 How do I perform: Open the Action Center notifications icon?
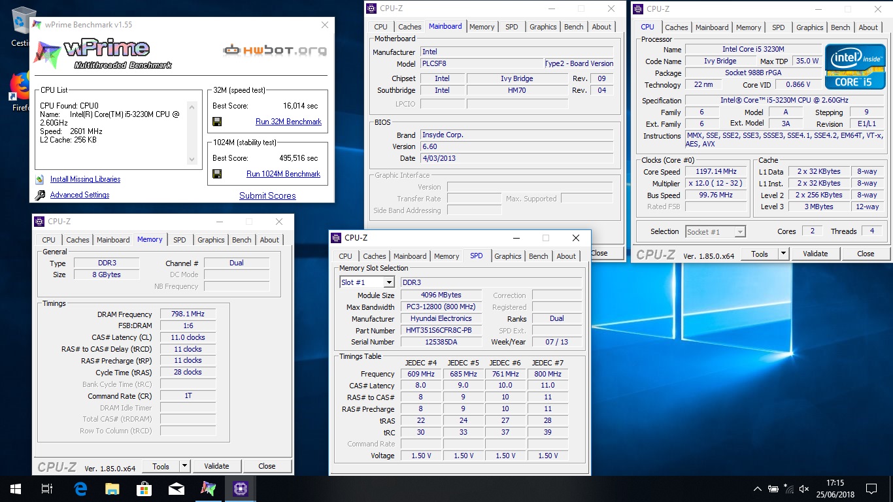[x=871, y=488]
